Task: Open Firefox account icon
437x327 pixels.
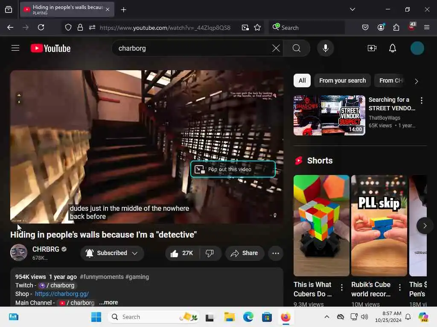Action: [381, 27]
